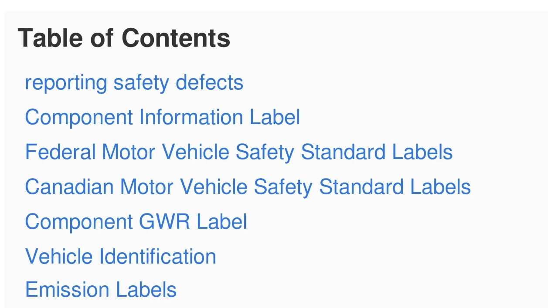Viewport: 548px width, 308px height.
Task: Navigate to Vehicle Identification section
Action: click(121, 256)
